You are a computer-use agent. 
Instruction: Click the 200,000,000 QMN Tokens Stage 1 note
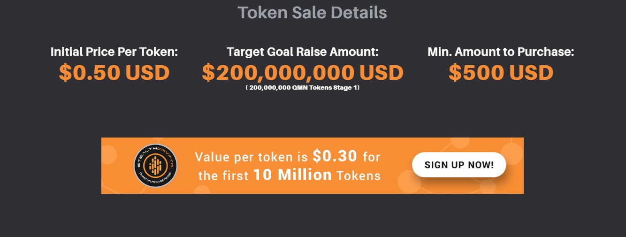click(x=303, y=88)
